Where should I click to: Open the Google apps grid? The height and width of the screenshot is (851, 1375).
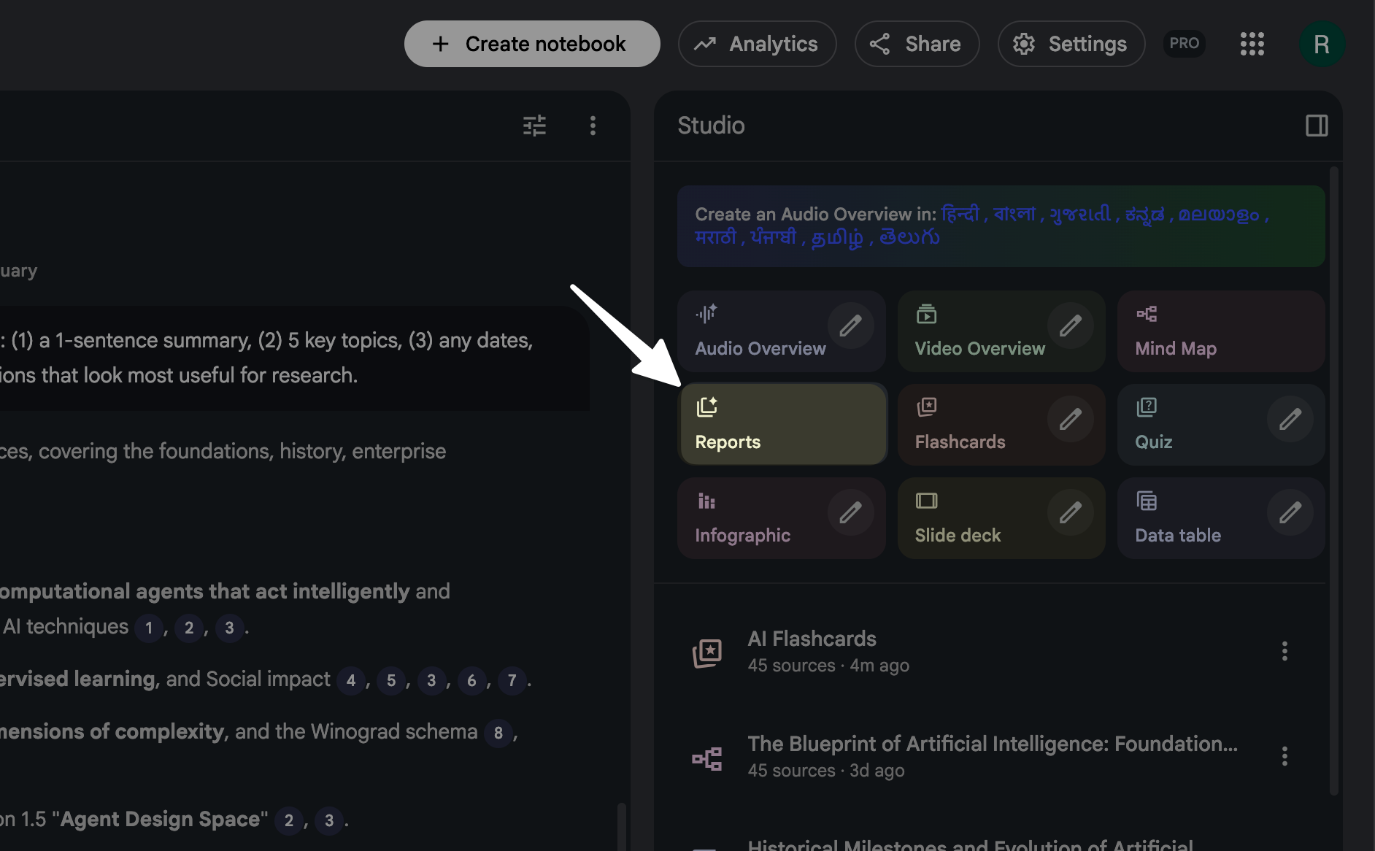click(1252, 44)
